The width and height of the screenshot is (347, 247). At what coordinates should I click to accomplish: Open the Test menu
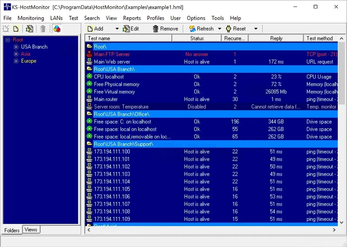[73, 18]
